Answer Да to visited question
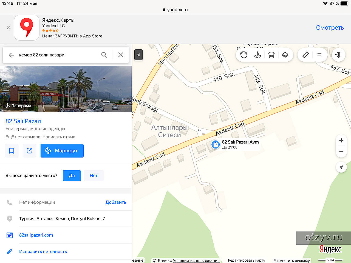 [x=72, y=176]
